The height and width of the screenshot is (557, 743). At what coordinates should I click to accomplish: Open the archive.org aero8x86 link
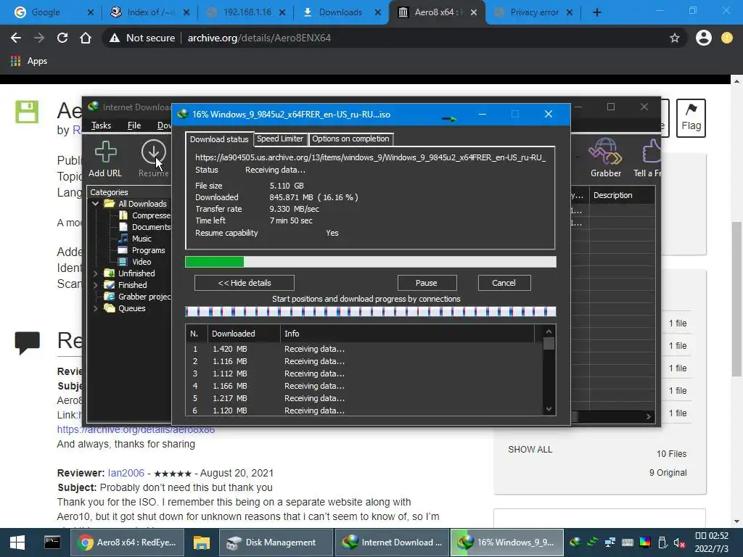click(x=136, y=429)
